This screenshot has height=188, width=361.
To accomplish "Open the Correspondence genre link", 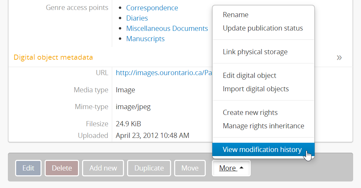I will click(152, 8).
